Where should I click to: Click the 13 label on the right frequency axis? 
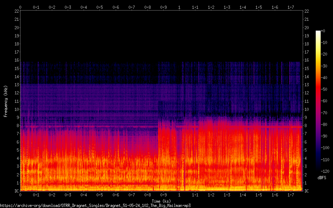click(x=307, y=85)
